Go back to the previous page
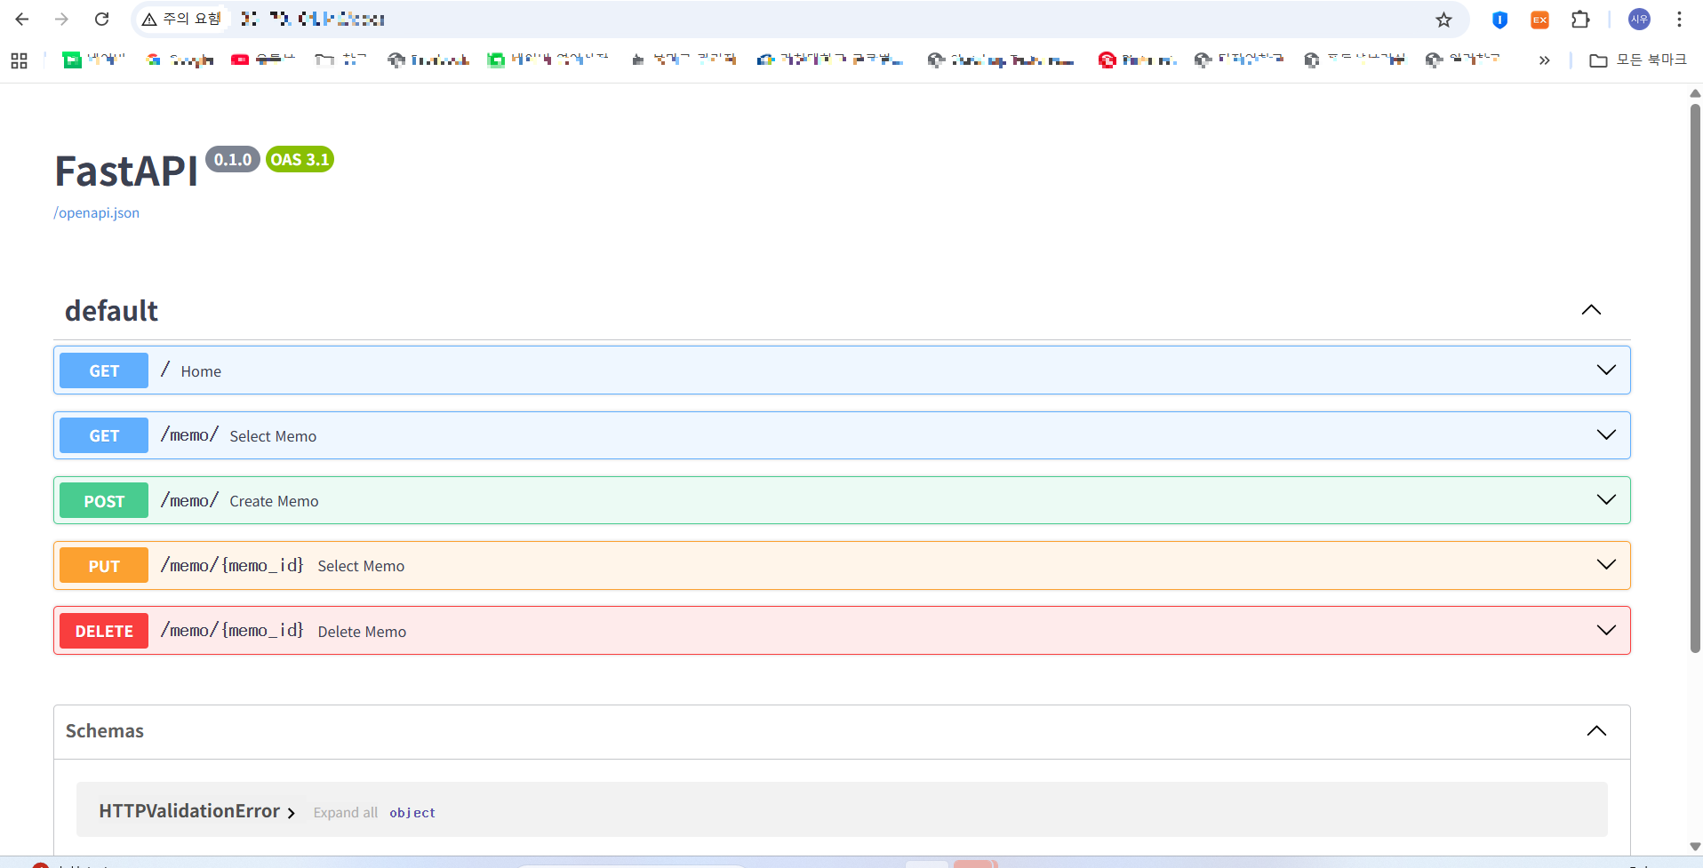 click(22, 20)
